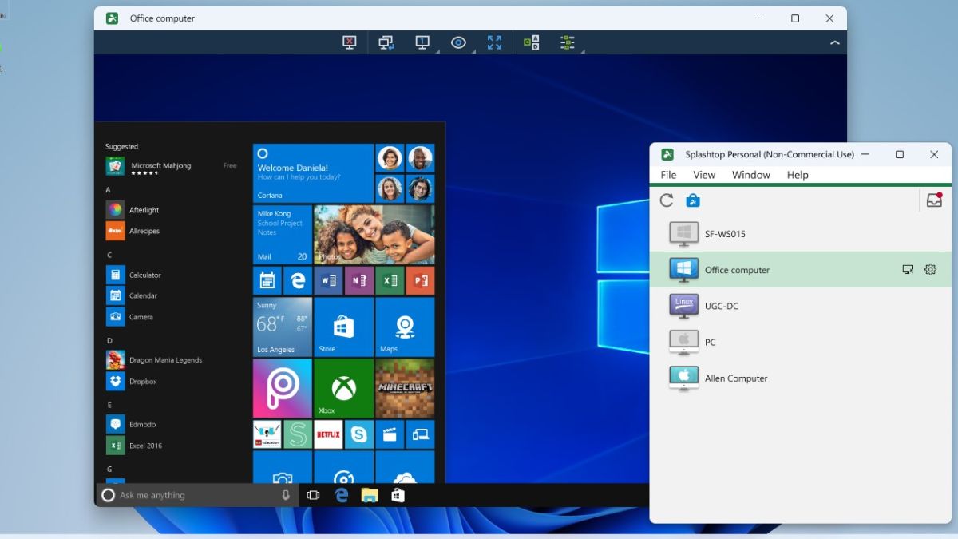
Task: Open the OneNote tile
Action: point(358,281)
